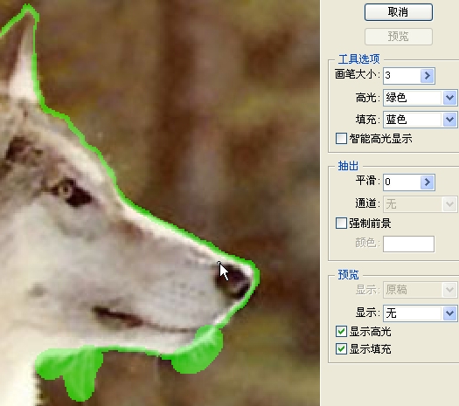This screenshot has height=406, width=459.
Task: Enable 智能高光显示 smart highlighting checkbox
Action: click(341, 139)
